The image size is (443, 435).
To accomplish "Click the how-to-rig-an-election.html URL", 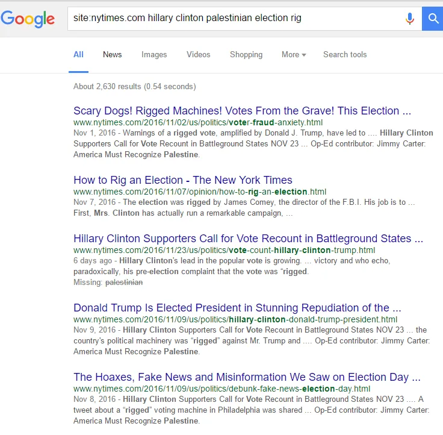I will pyautogui.click(x=200, y=192).
